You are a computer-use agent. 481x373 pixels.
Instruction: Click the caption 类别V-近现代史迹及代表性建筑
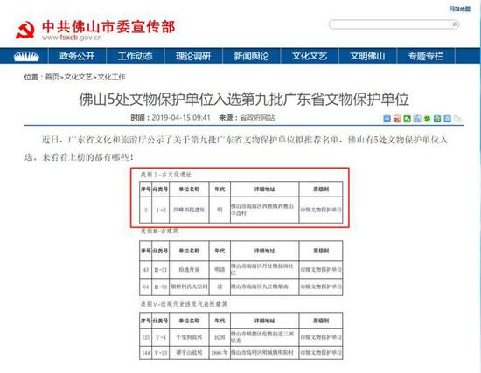184,304
